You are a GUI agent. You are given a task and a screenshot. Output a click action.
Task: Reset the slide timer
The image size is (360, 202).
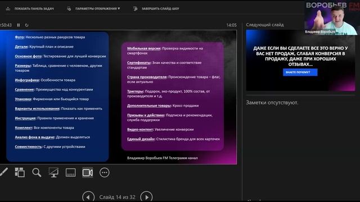(x=26, y=25)
